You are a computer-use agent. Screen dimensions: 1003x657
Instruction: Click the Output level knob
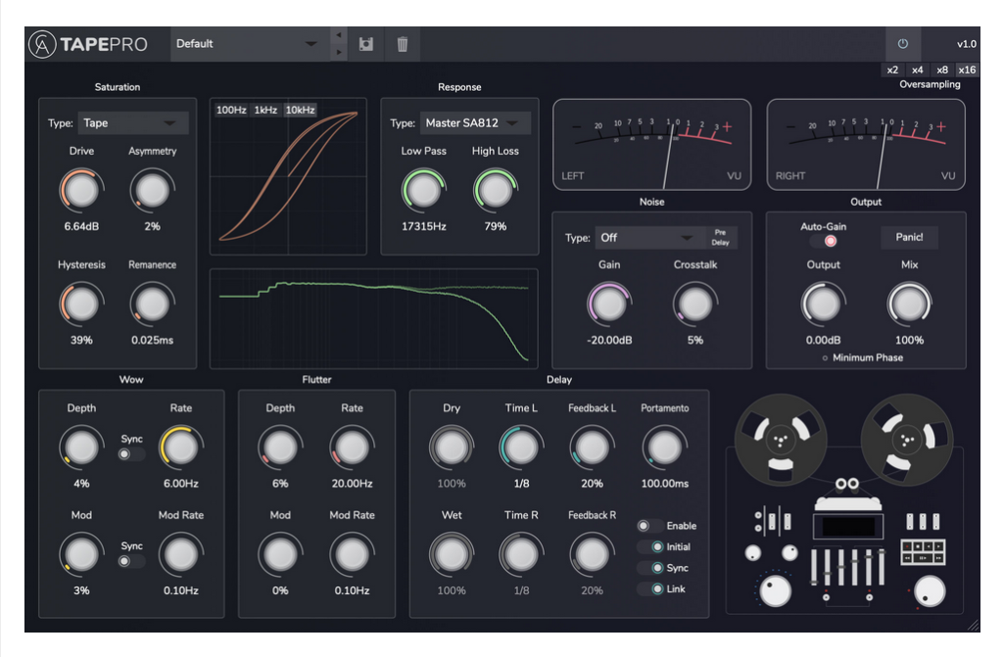823,304
